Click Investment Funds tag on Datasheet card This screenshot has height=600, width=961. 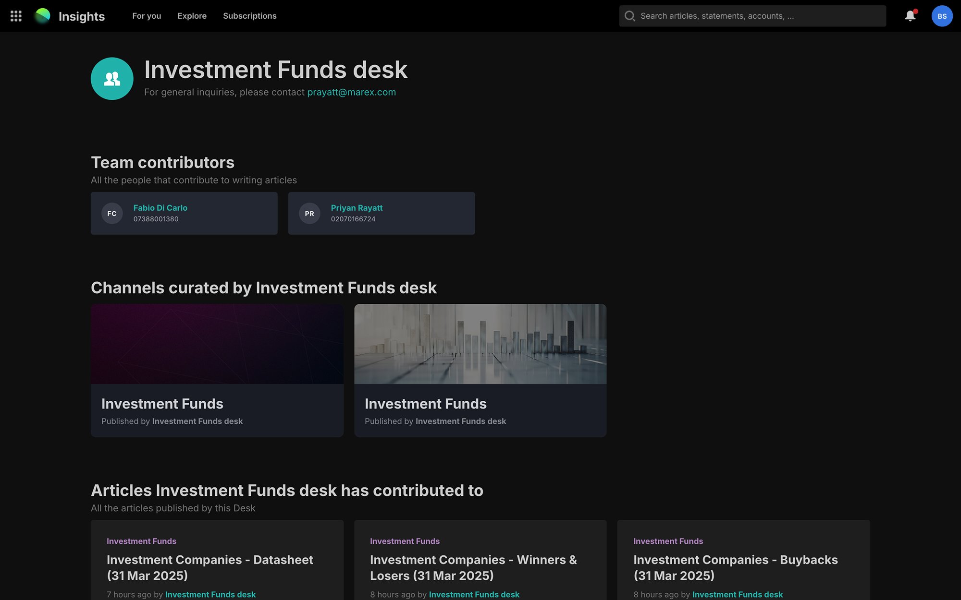click(141, 541)
